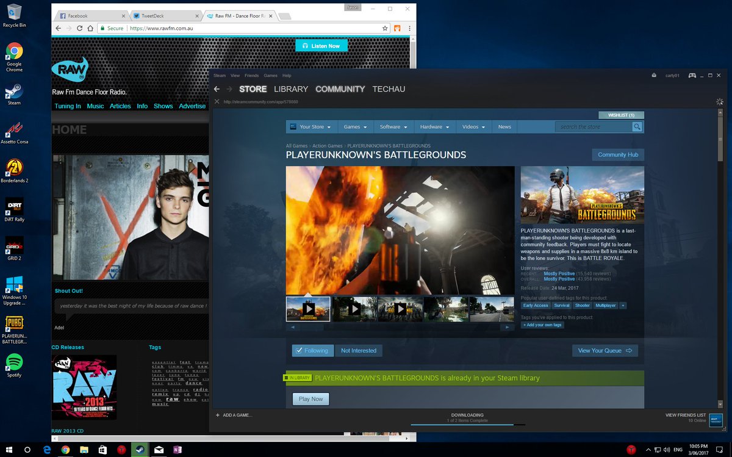
Task: Expand the Software store dropdown
Action: pos(393,127)
